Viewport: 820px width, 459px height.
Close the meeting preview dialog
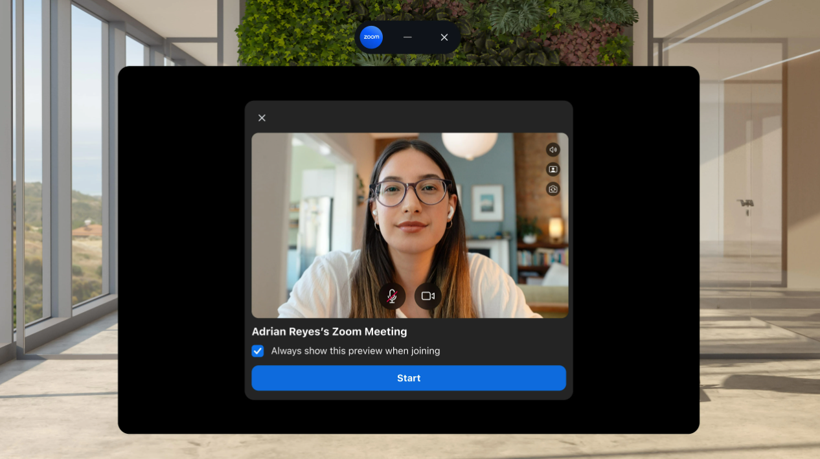pos(262,118)
